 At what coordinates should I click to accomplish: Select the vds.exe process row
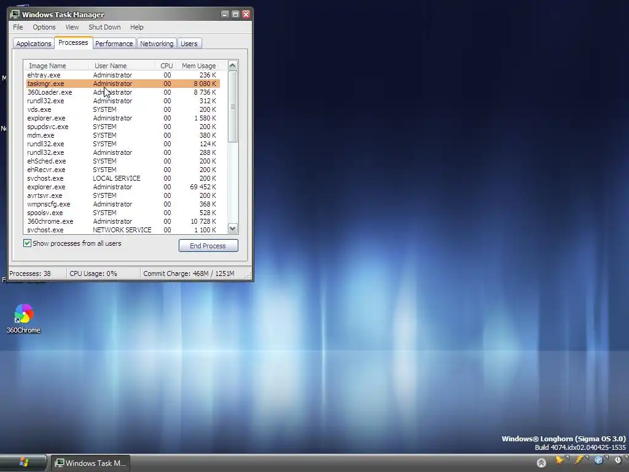[x=123, y=109]
